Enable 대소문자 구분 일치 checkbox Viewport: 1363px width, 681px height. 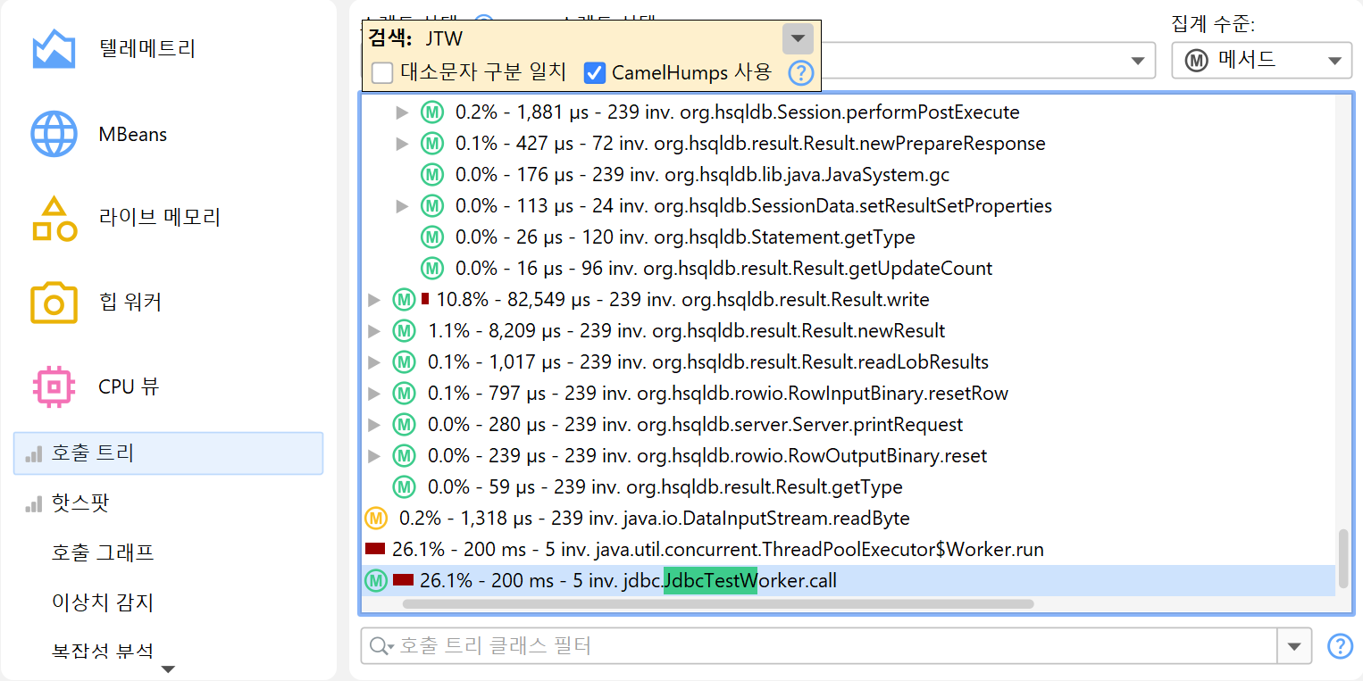(x=382, y=73)
